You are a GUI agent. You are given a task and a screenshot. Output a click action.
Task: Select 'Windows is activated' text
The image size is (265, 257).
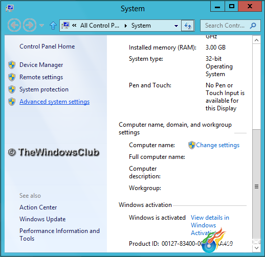pos(157,218)
